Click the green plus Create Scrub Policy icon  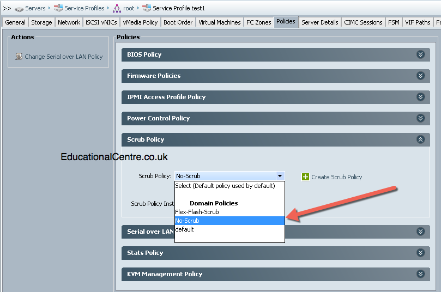click(305, 177)
